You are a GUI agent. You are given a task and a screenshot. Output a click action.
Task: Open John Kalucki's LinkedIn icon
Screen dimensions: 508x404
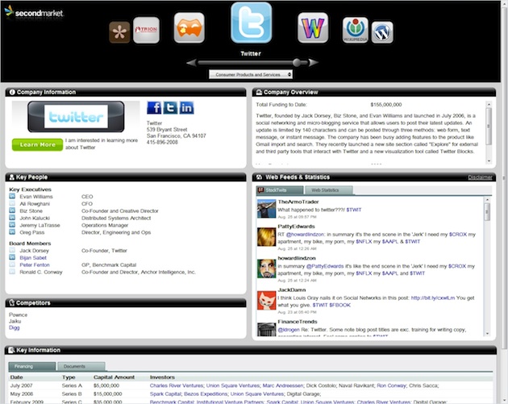(12, 218)
